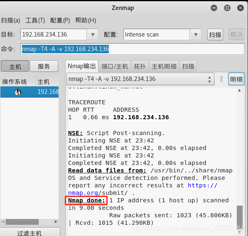This screenshot has height=236, width=248.
Task: Click the 目标 input field with 192.168.234.136
Action: [54, 34]
